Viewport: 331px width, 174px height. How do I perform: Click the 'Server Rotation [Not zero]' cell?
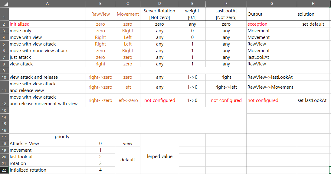point(159,14)
